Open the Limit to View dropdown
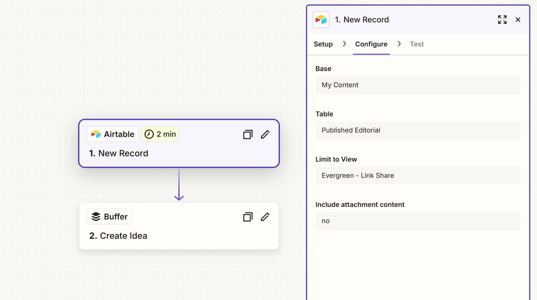Viewport: 537px width, 300px height. pyautogui.click(x=418, y=175)
